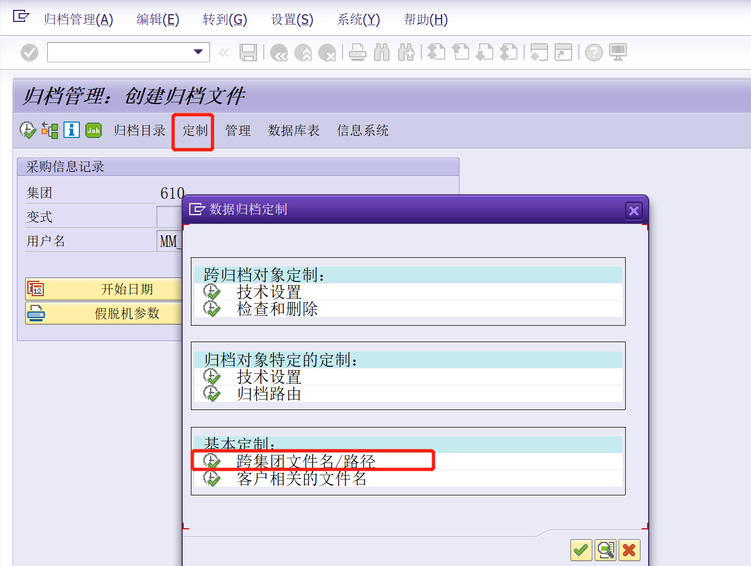This screenshot has height=566, width=751.
Task: Click the Previous Page icon
Action: 461,53
